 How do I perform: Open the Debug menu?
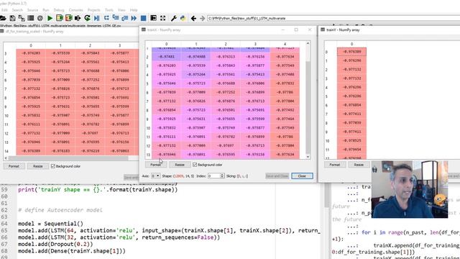click(59, 10)
